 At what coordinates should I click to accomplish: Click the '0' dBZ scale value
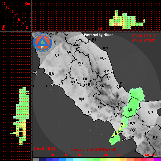(x=66, y=155)
